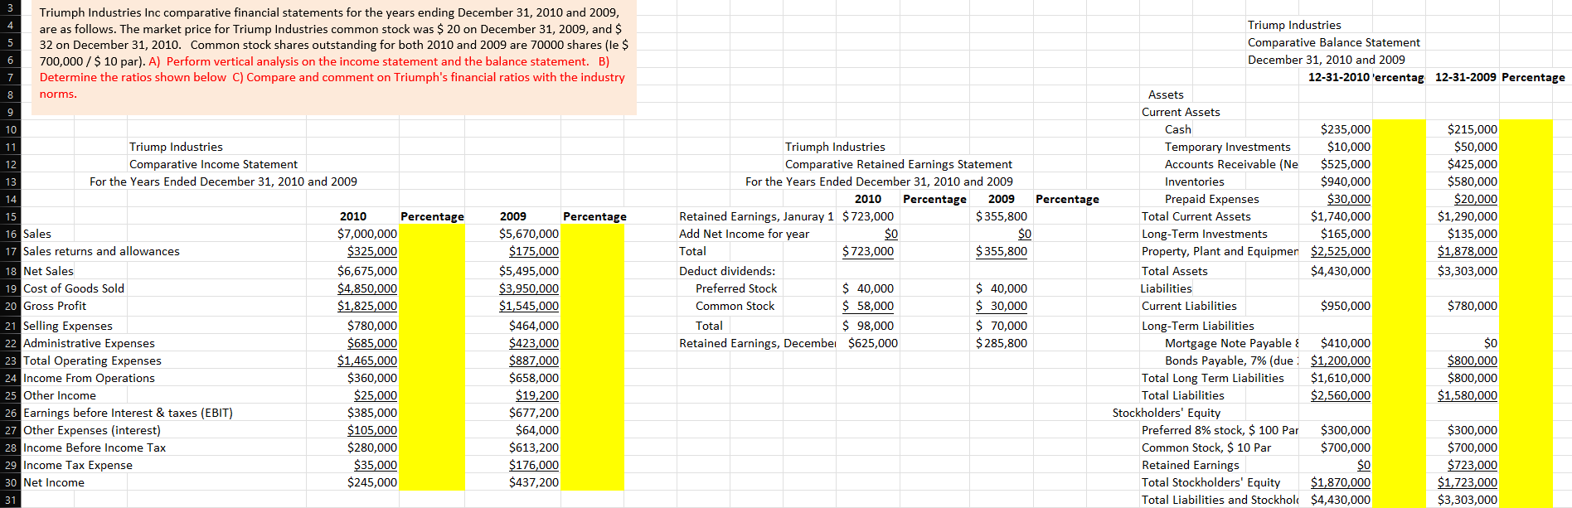Select the common stock dividend $58,000
1572x508 pixels.
click(867, 306)
